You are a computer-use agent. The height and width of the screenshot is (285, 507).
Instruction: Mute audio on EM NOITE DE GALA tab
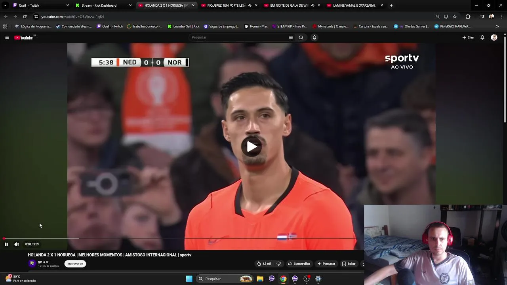[313, 6]
